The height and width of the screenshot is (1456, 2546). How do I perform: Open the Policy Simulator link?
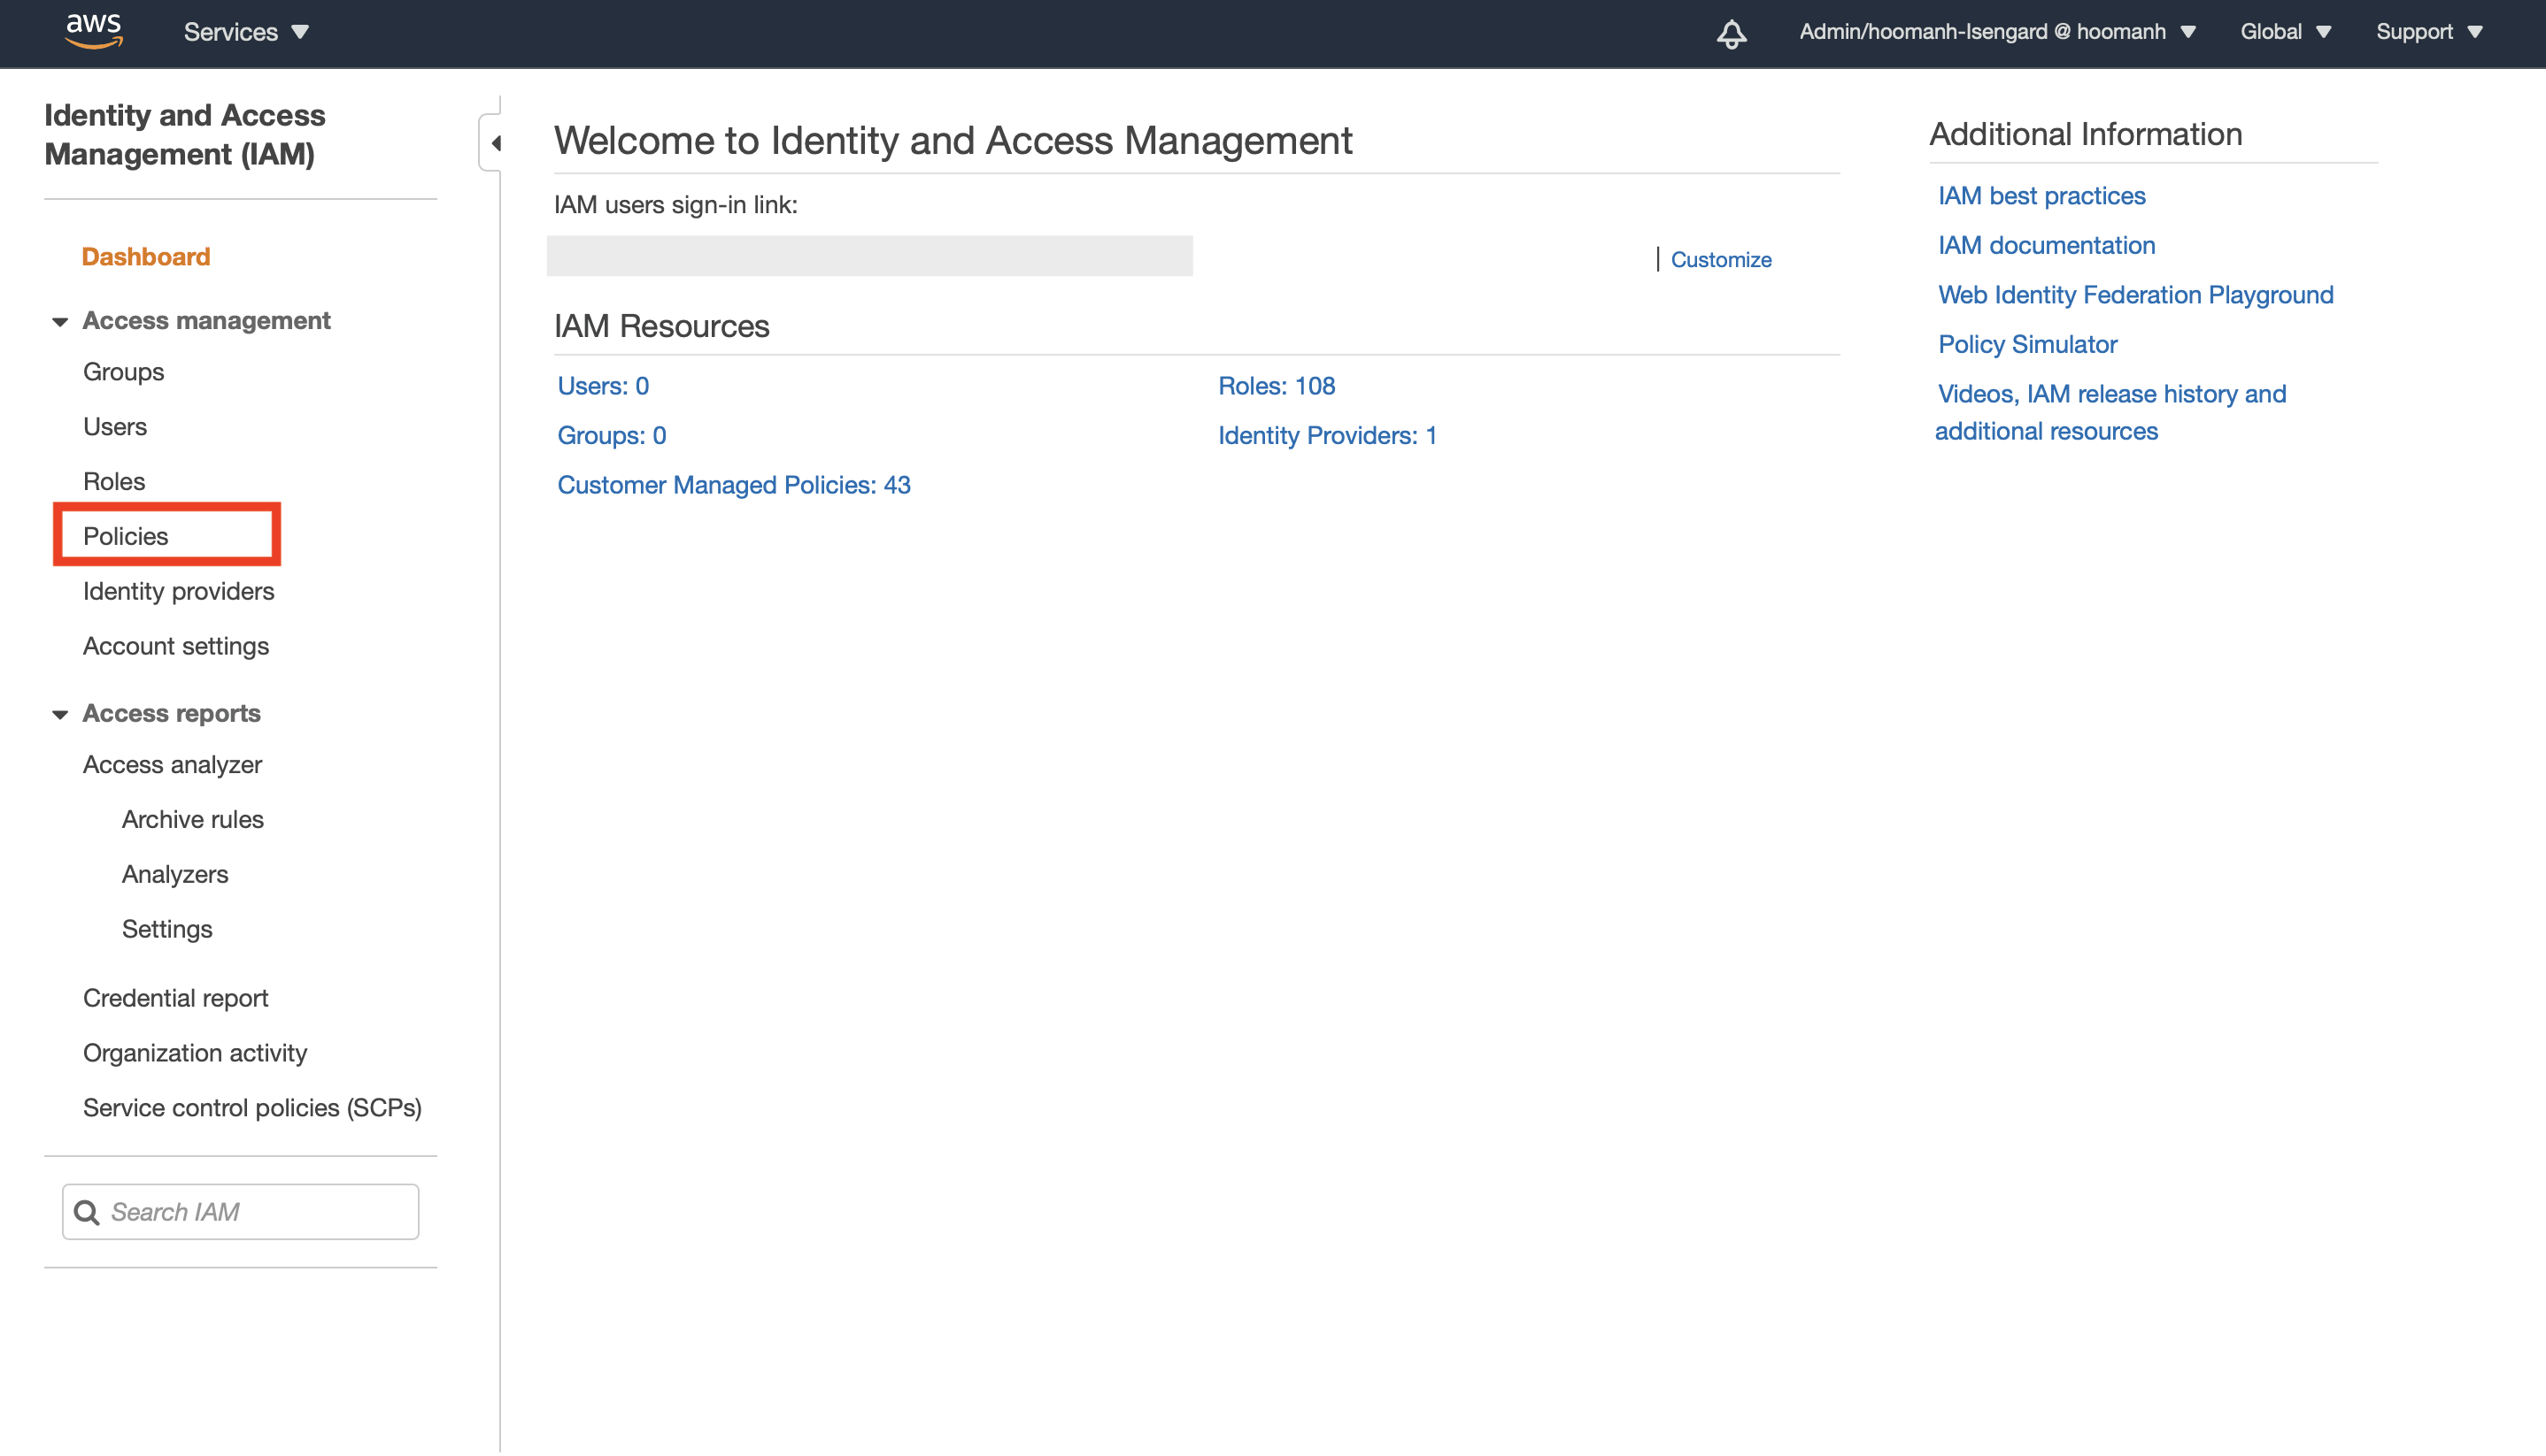(2027, 344)
